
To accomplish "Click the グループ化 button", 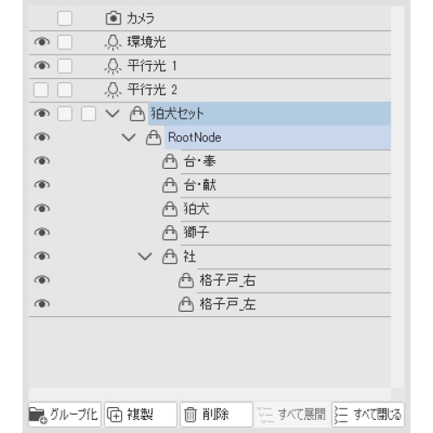I will pos(65,415).
